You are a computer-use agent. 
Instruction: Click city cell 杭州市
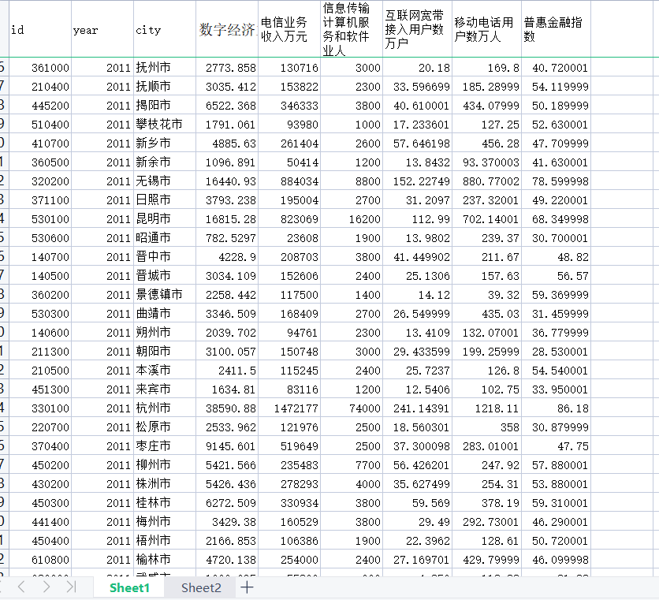[165, 408]
